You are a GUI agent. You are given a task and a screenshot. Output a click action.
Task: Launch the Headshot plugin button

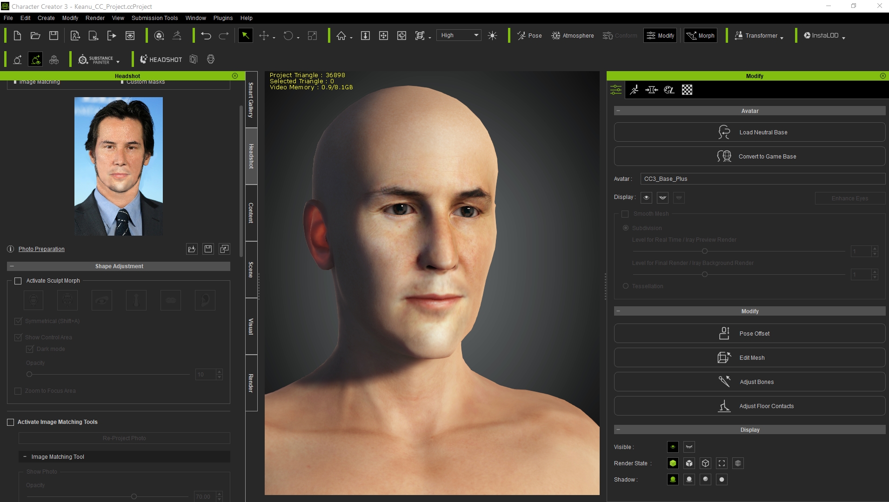tap(161, 59)
